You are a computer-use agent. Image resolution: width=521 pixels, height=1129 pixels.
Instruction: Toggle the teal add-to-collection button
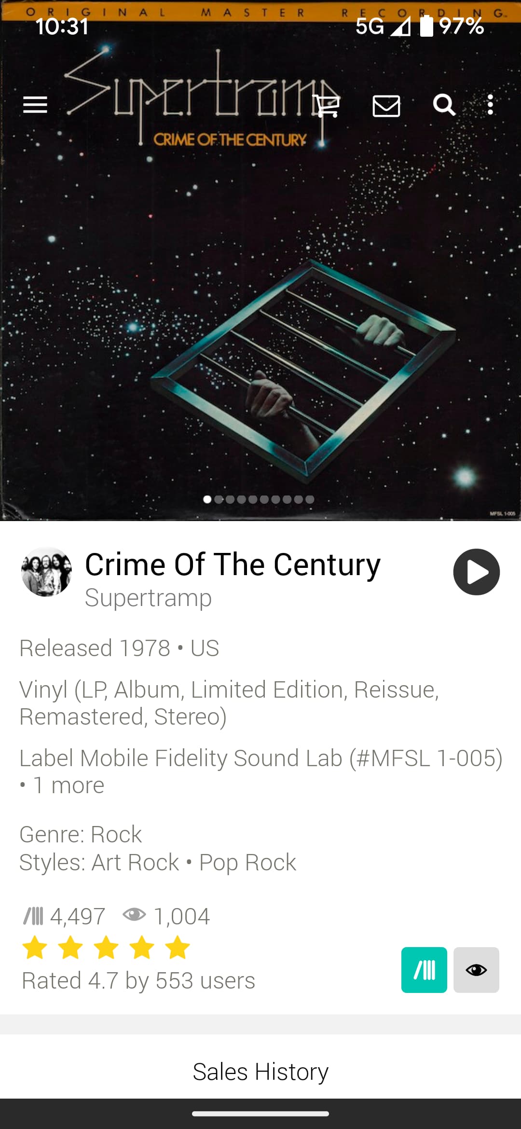(424, 970)
